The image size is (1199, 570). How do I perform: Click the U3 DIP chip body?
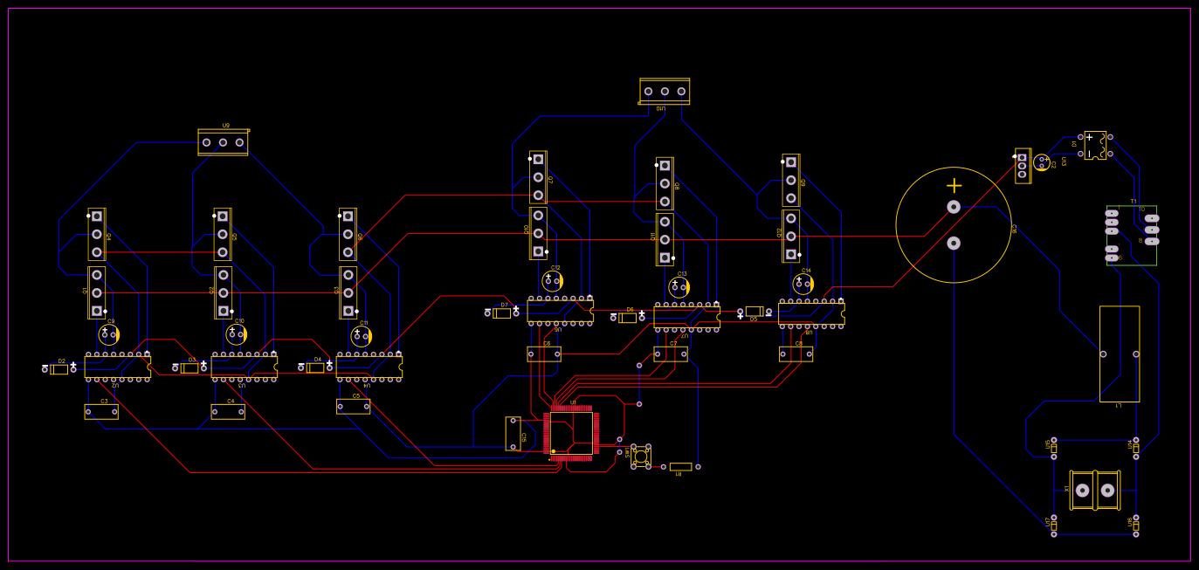coord(244,367)
